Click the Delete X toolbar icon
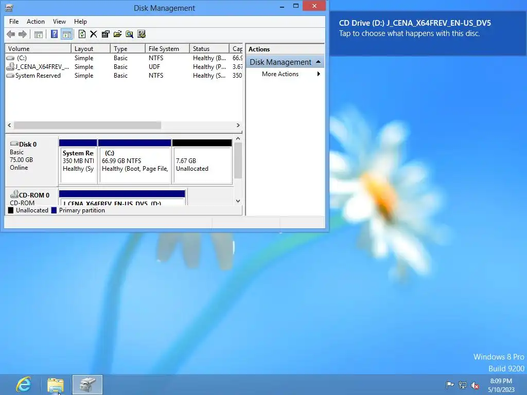This screenshot has height=395, width=527. point(94,34)
